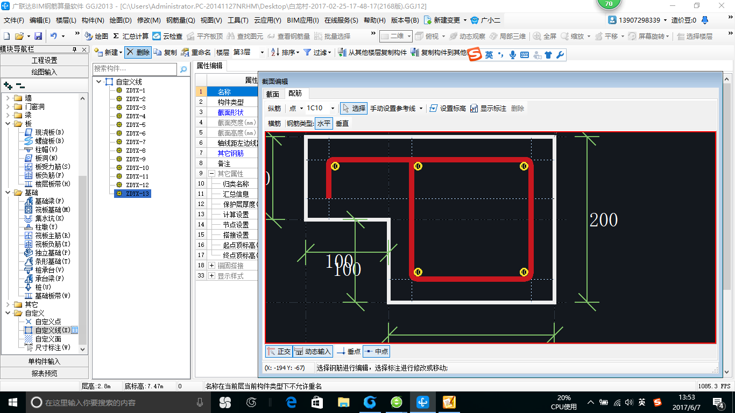Open File Explorer from taskbar
This screenshot has width=735, height=413.
click(343, 402)
